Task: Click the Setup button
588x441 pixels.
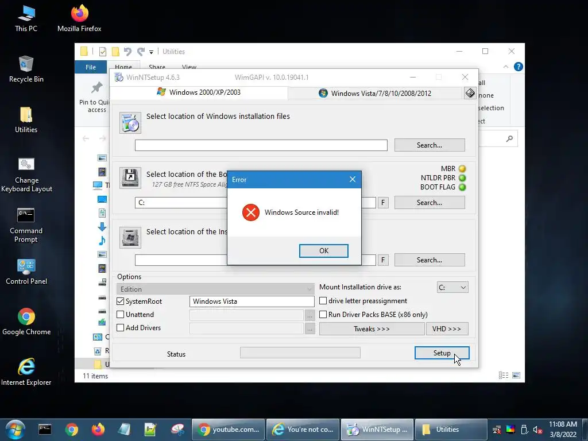Action: [x=442, y=353]
